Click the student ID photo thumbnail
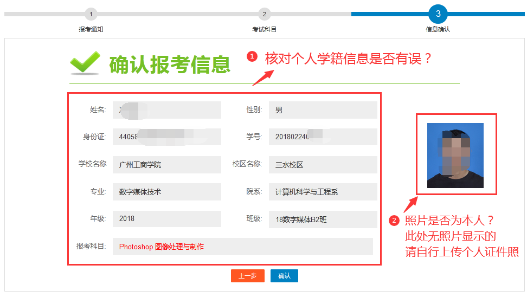This screenshot has height=304, width=527. pos(455,156)
